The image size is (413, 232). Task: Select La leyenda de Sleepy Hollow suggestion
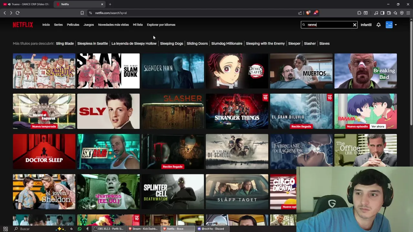point(134,43)
